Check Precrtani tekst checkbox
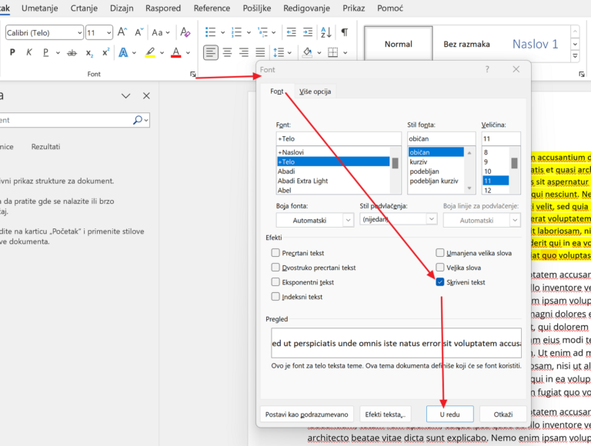591x446 pixels. pos(275,252)
